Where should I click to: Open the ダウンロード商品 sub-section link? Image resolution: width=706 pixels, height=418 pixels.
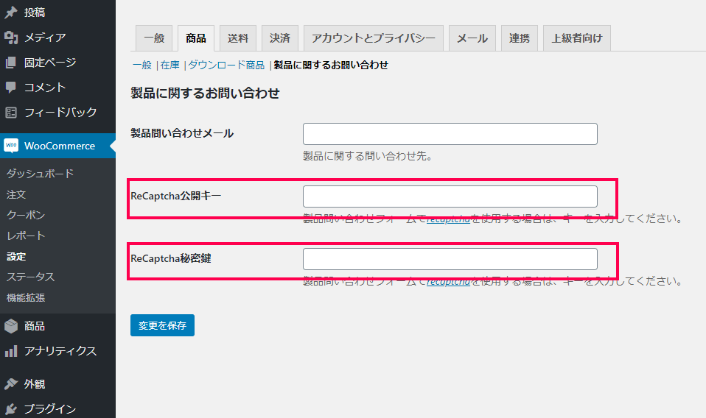[226, 65]
